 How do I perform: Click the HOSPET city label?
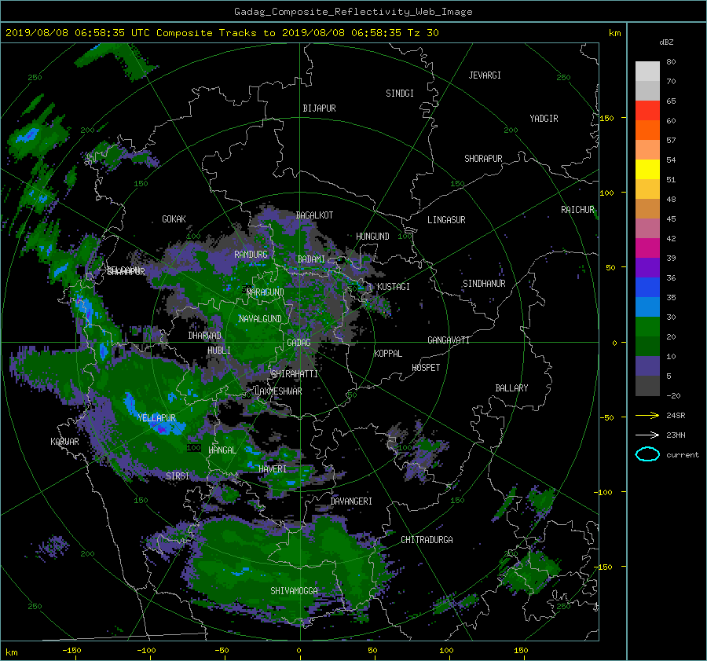[x=426, y=368]
